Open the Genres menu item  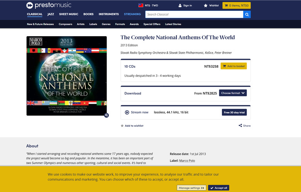(x=106, y=24)
